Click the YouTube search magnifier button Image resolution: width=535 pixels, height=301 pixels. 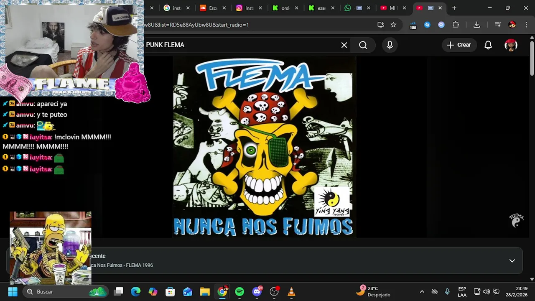click(x=363, y=45)
